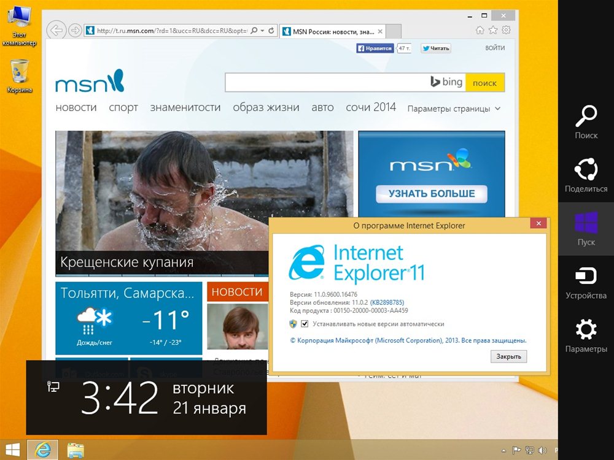
Task: Click the browser Forward arrow button
Action: 75,30
